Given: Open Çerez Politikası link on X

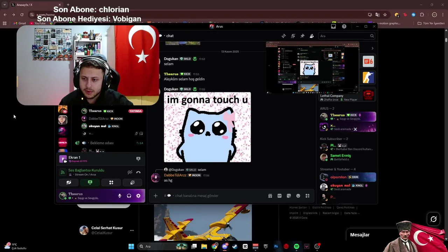Looking at the screenshot, I should tap(346, 208).
